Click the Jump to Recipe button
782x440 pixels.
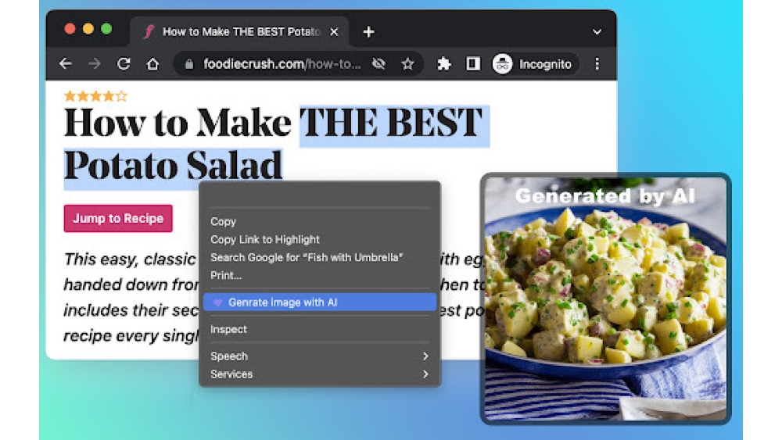(118, 218)
